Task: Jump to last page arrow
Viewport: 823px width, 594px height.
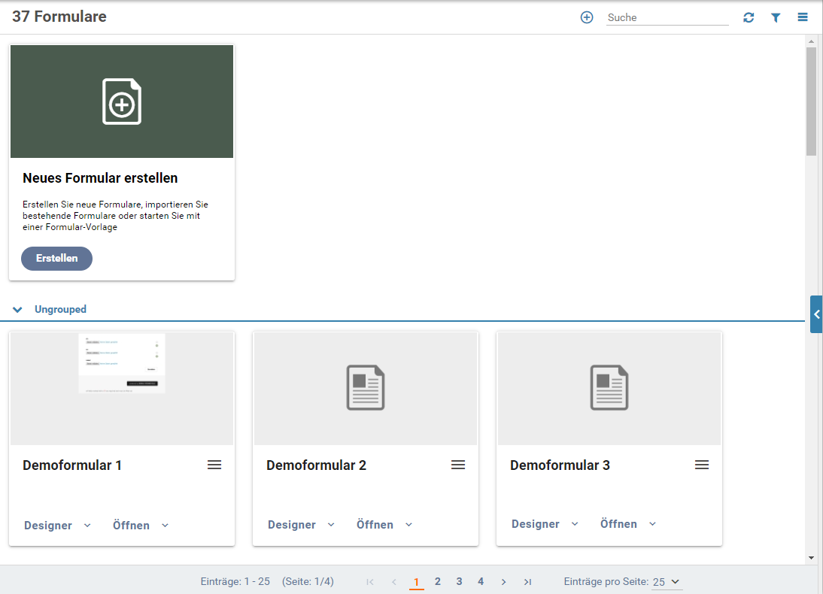Action: point(527,581)
